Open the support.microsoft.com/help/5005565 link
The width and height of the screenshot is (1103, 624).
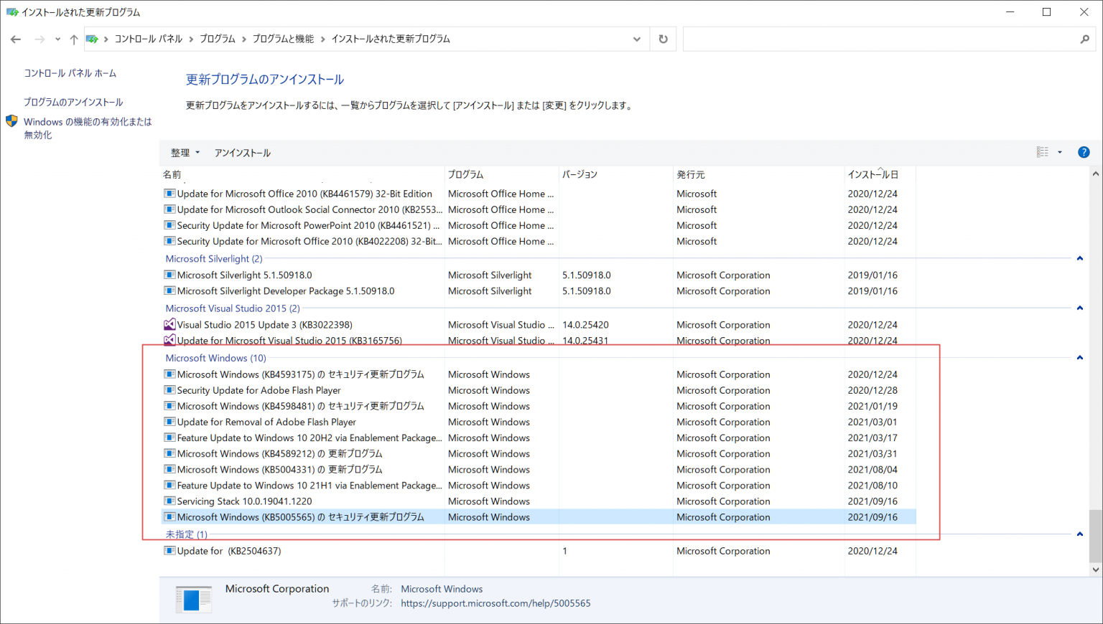click(x=496, y=603)
